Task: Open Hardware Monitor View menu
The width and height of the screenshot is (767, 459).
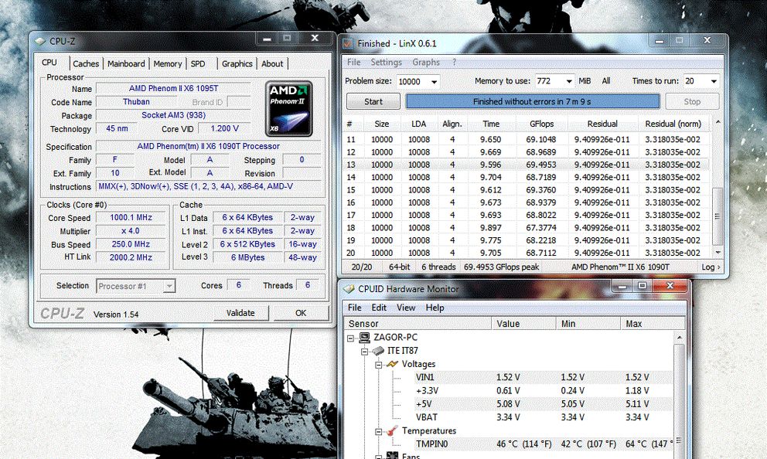Action: tap(406, 308)
